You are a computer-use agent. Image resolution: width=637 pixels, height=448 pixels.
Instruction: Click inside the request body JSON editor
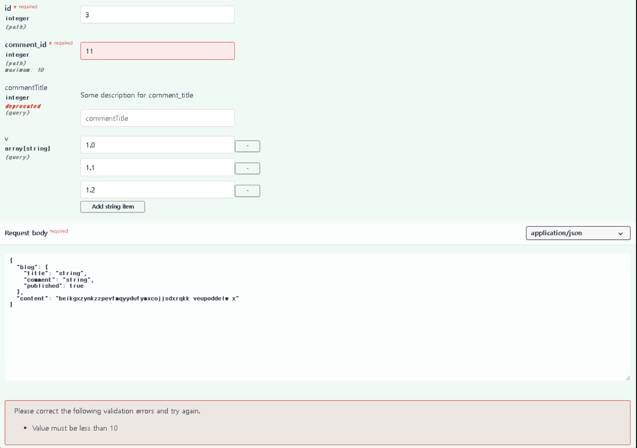click(317, 336)
